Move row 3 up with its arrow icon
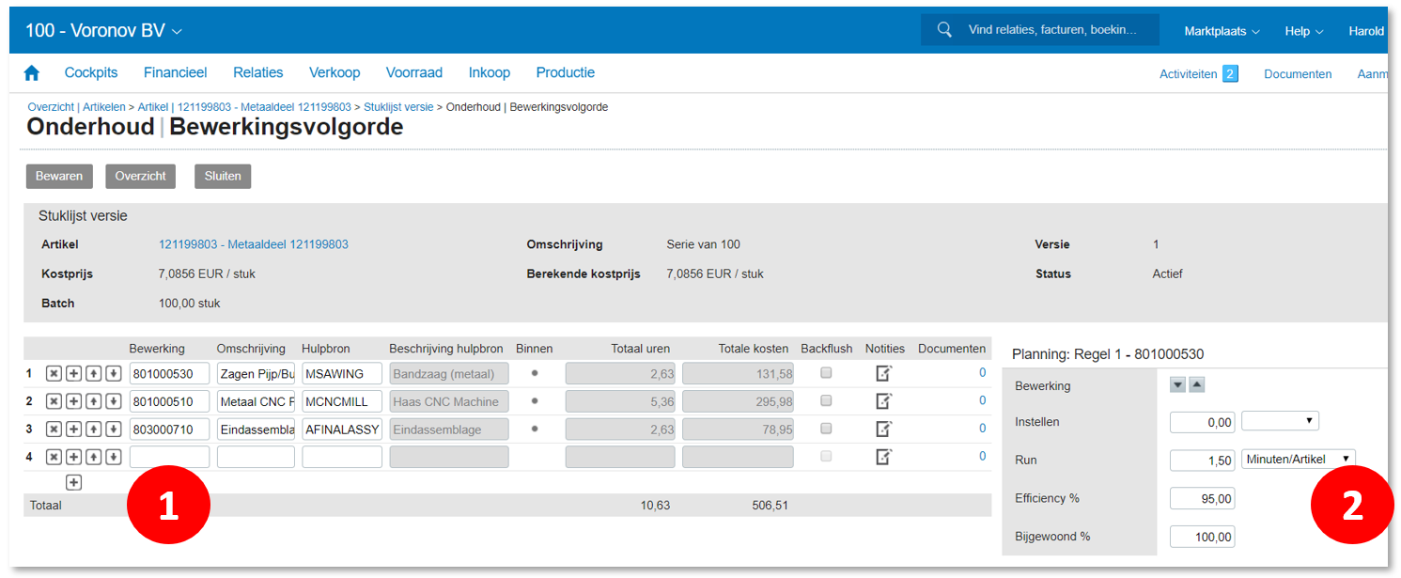This screenshot has width=1401, height=578. point(93,430)
